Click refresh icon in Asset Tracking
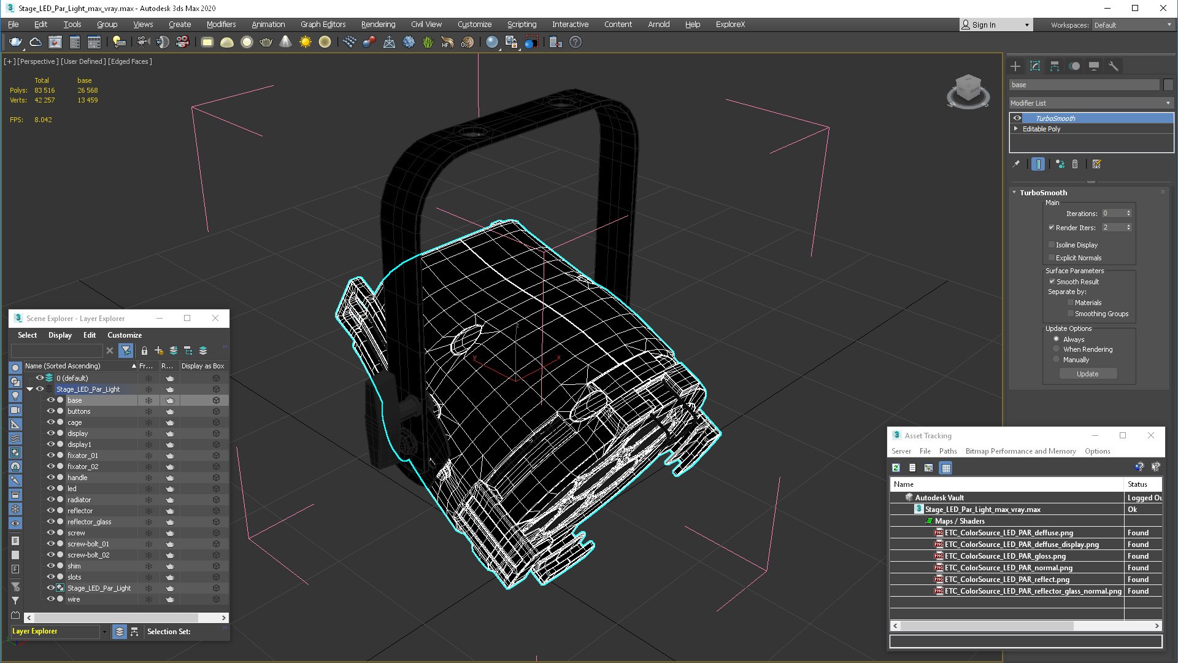 [x=896, y=468]
